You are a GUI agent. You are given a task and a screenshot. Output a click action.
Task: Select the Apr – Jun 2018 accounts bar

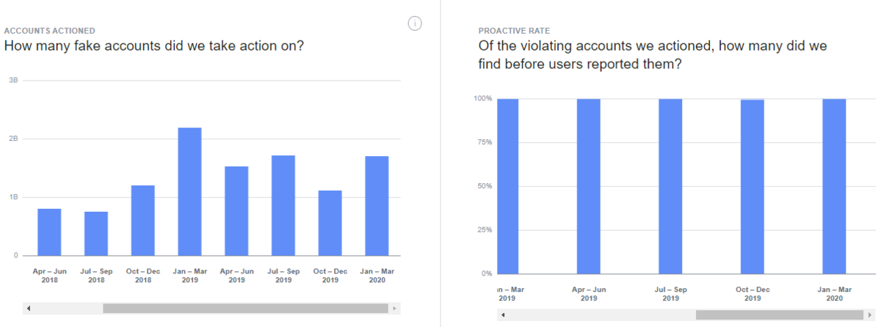tap(49, 232)
